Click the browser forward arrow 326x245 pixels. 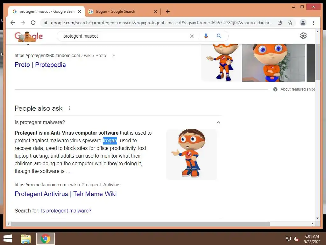click(23, 23)
